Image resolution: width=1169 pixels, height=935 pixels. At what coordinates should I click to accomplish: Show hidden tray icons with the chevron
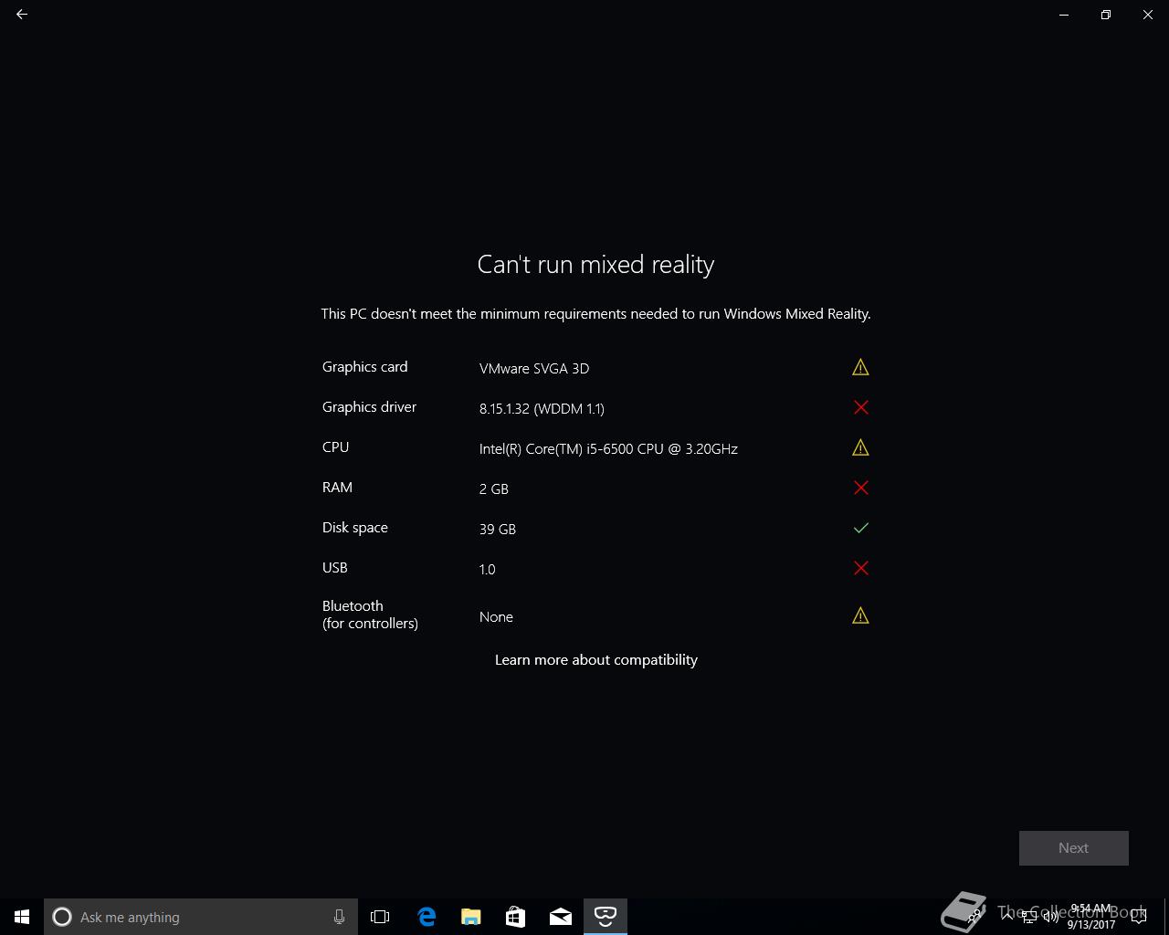1007,917
